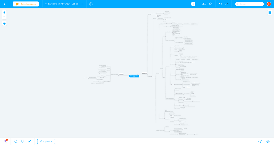Open the right side panel menu
The width and height of the screenshot is (274, 145).
pos(269,12)
